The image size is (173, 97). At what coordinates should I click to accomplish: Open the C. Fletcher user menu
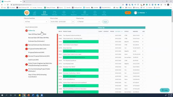pyautogui.click(x=140, y=13)
